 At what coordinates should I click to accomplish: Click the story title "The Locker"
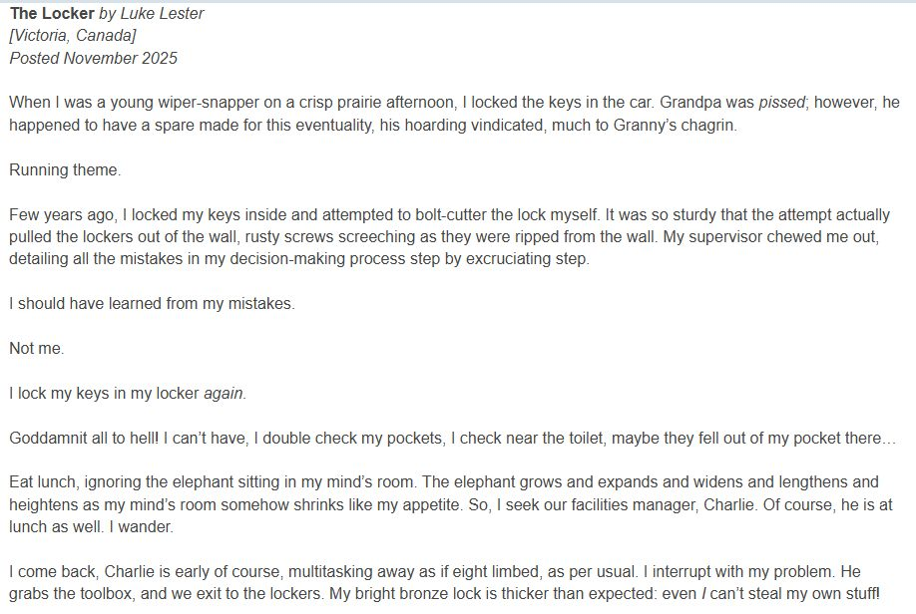coord(52,14)
